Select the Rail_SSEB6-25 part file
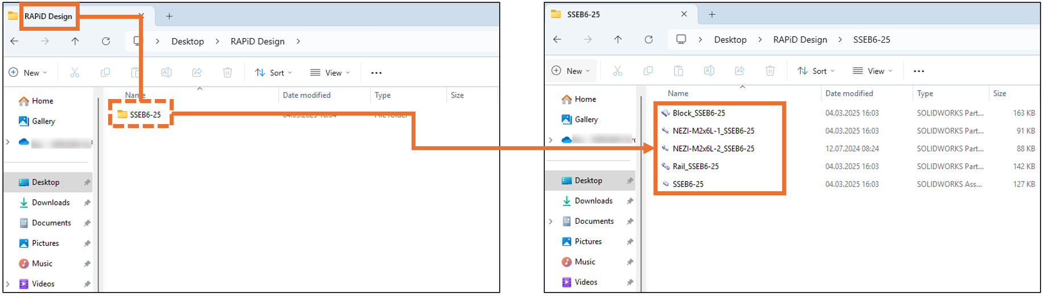This screenshot has height=296, width=1044. click(x=695, y=166)
